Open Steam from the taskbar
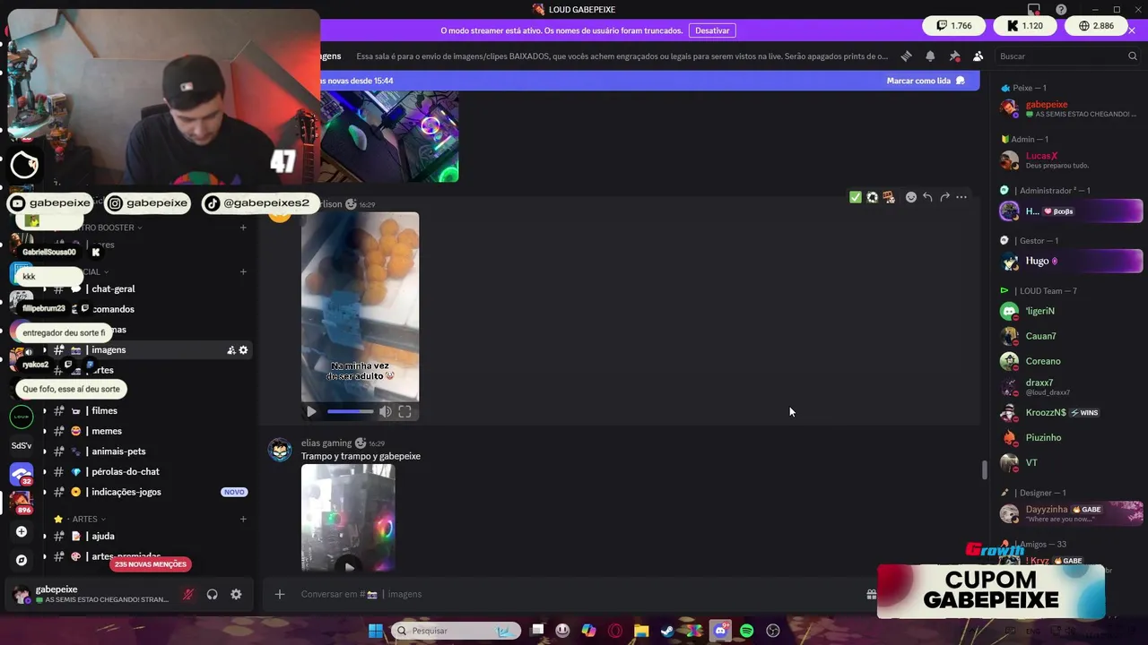 tap(667, 631)
